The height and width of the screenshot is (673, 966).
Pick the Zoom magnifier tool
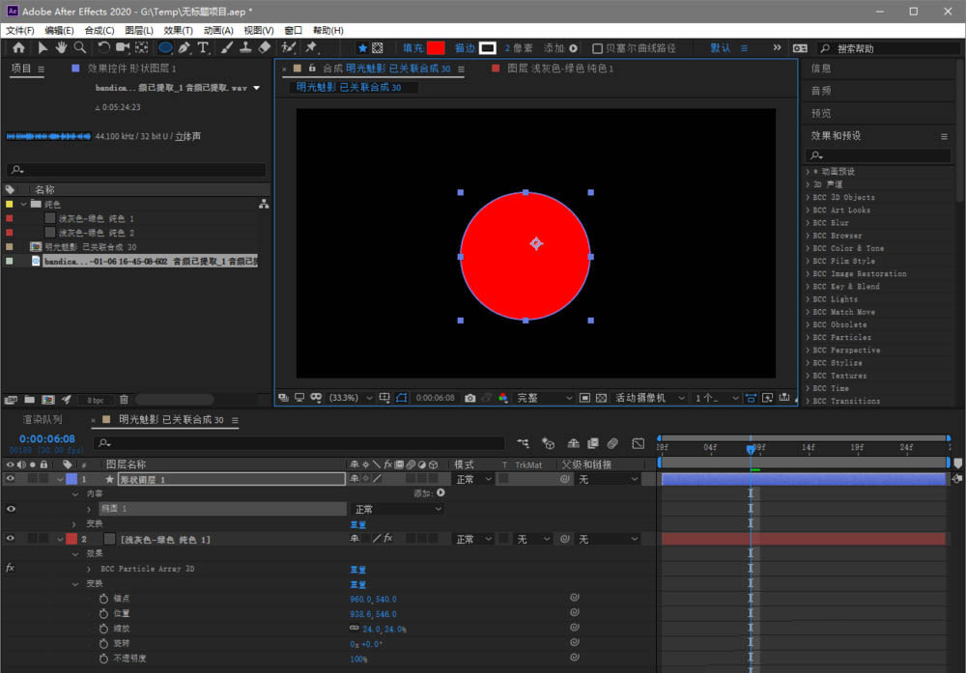(78, 47)
